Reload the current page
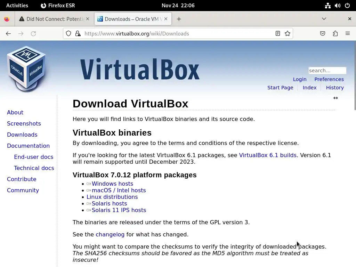The image size is (356, 267). [x=33, y=34]
